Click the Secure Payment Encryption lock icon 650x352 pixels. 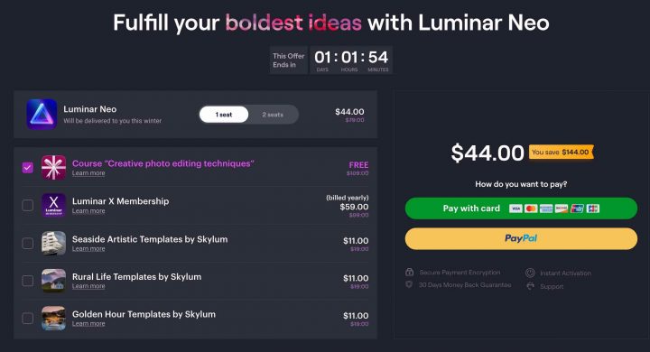click(x=409, y=272)
